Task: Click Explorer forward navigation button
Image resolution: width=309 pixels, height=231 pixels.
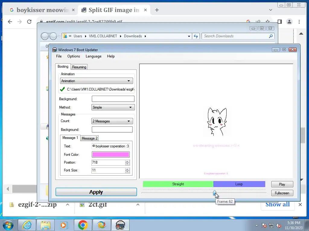Action: tap(53, 36)
